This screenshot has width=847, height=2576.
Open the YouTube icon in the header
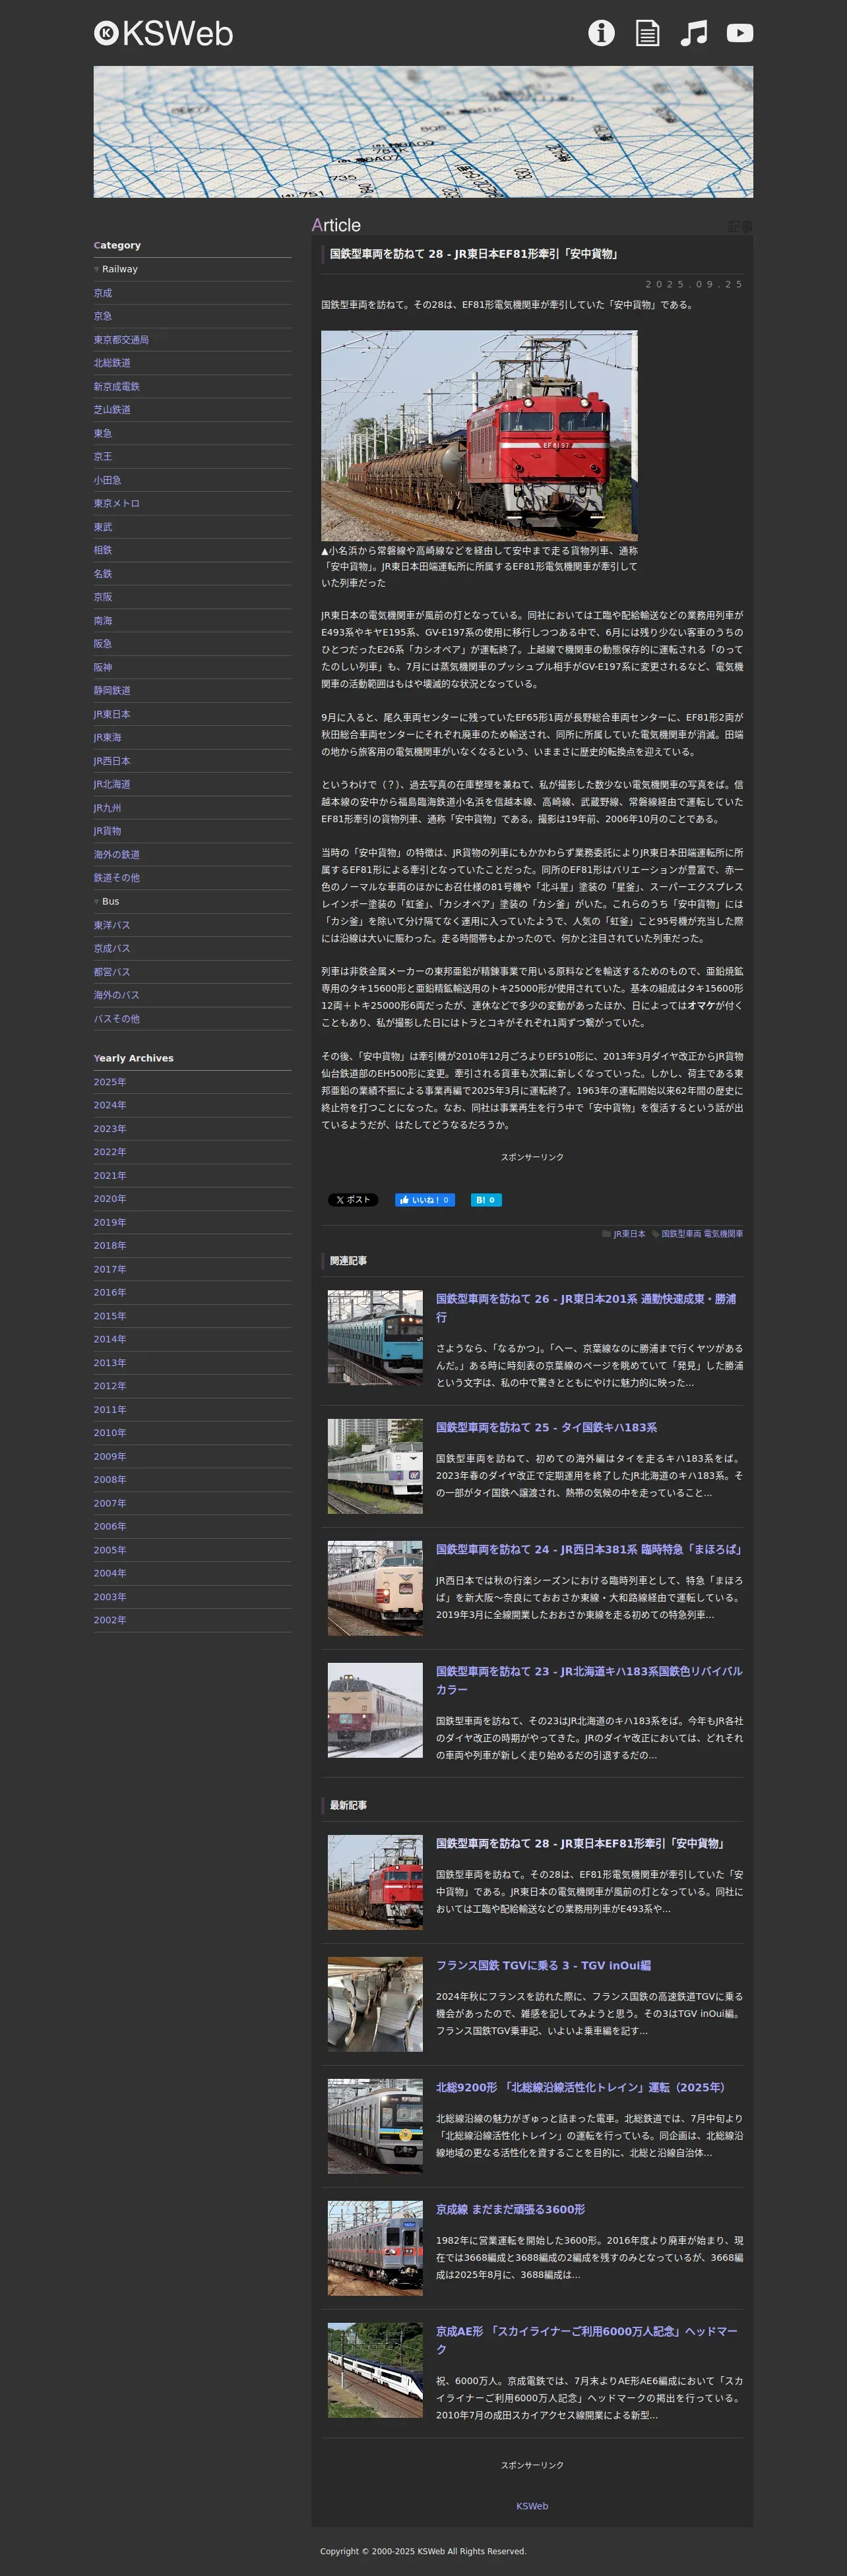(740, 33)
